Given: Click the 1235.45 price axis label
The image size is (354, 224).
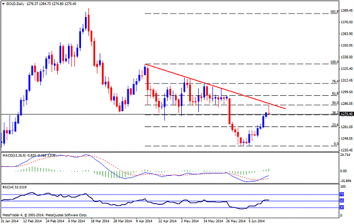Looking at the screenshot, I should click(x=347, y=150).
